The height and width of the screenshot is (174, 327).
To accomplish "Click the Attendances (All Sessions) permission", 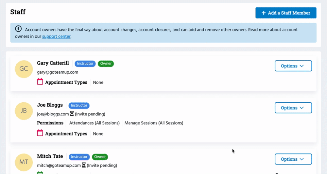I will 95,123.
